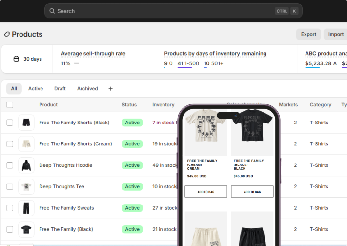Add cream Free The Family to bag
347x246 pixels.
[x=206, y=192]
